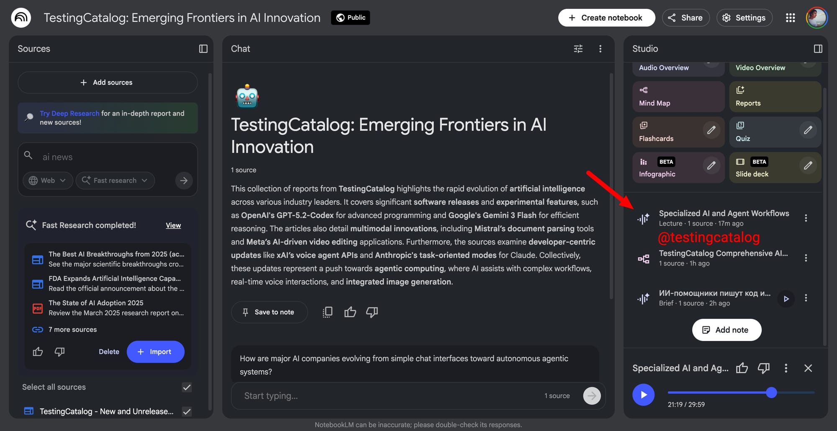Collapse the Sources panel
Viewport: 837px width, 431px height.
coord(203,49)
